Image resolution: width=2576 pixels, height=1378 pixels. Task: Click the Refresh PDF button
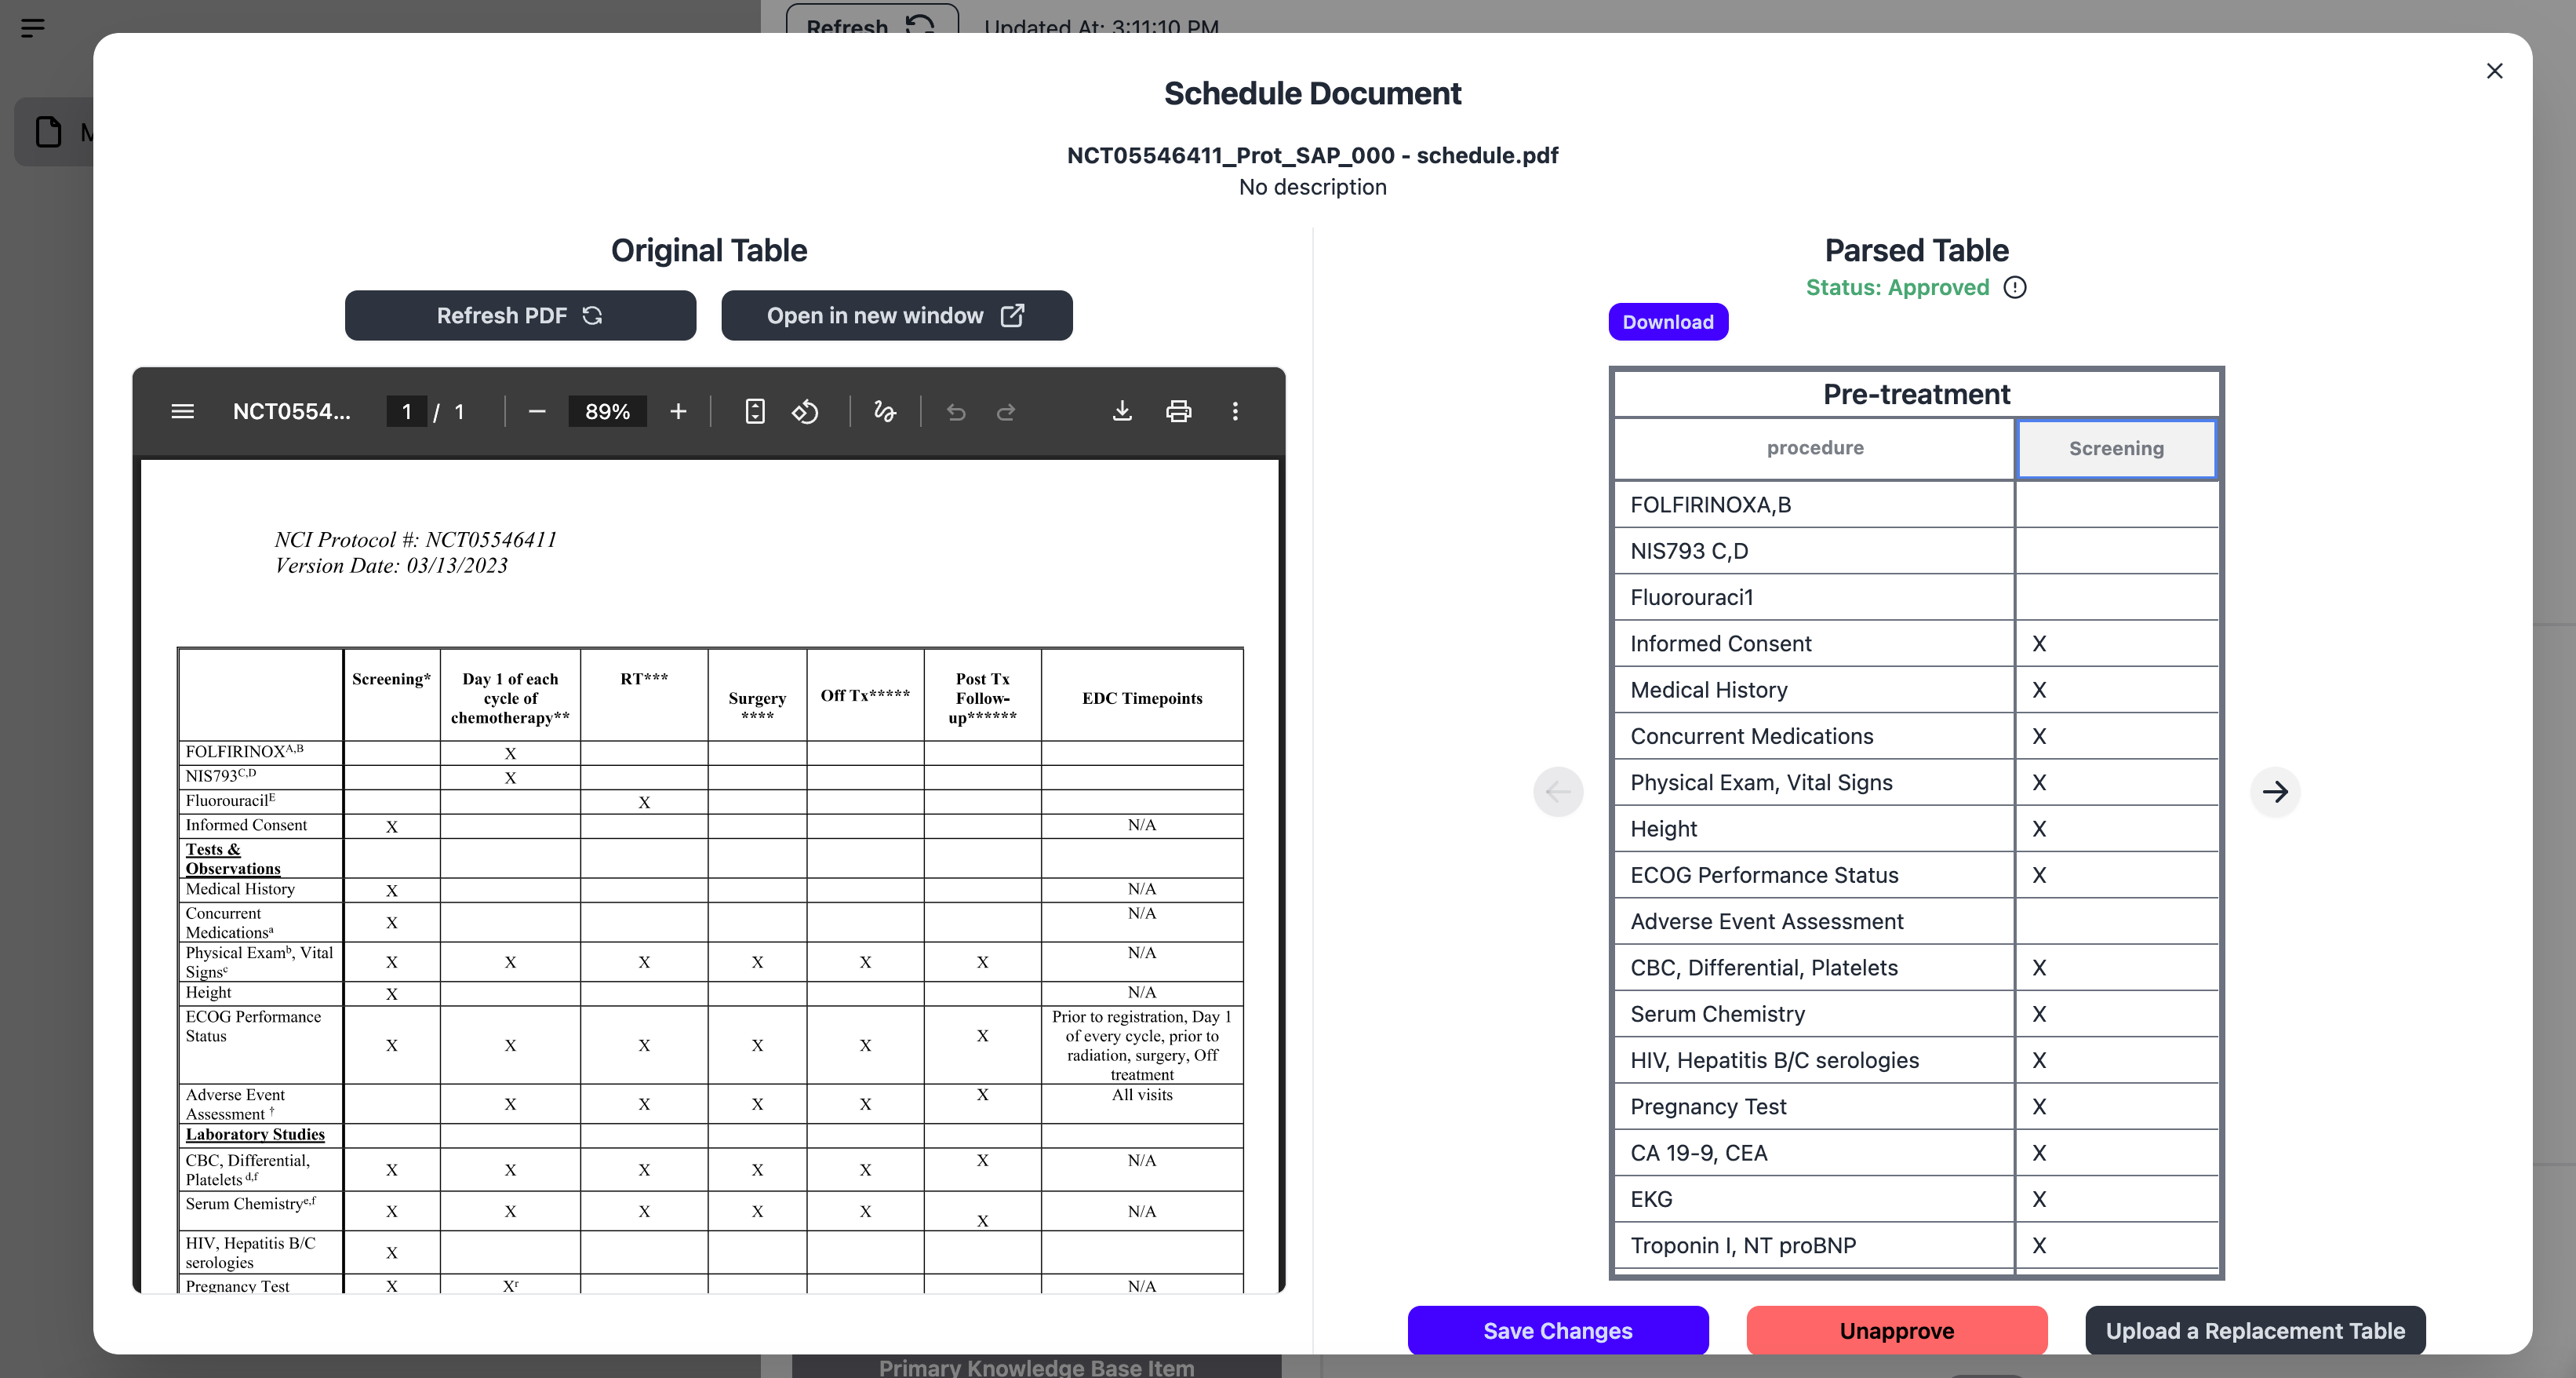[520, 315]
